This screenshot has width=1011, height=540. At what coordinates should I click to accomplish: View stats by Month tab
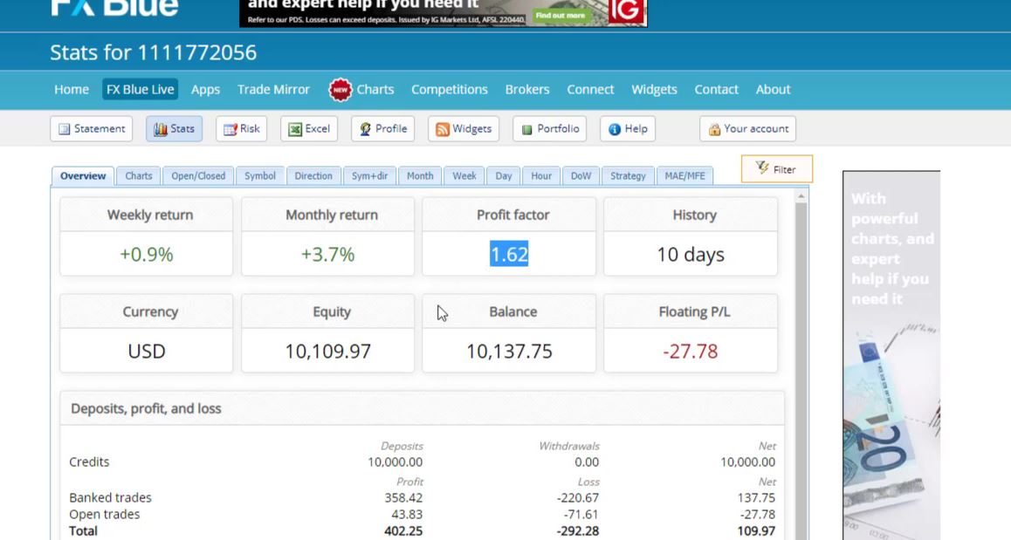(x=420, y=175)
